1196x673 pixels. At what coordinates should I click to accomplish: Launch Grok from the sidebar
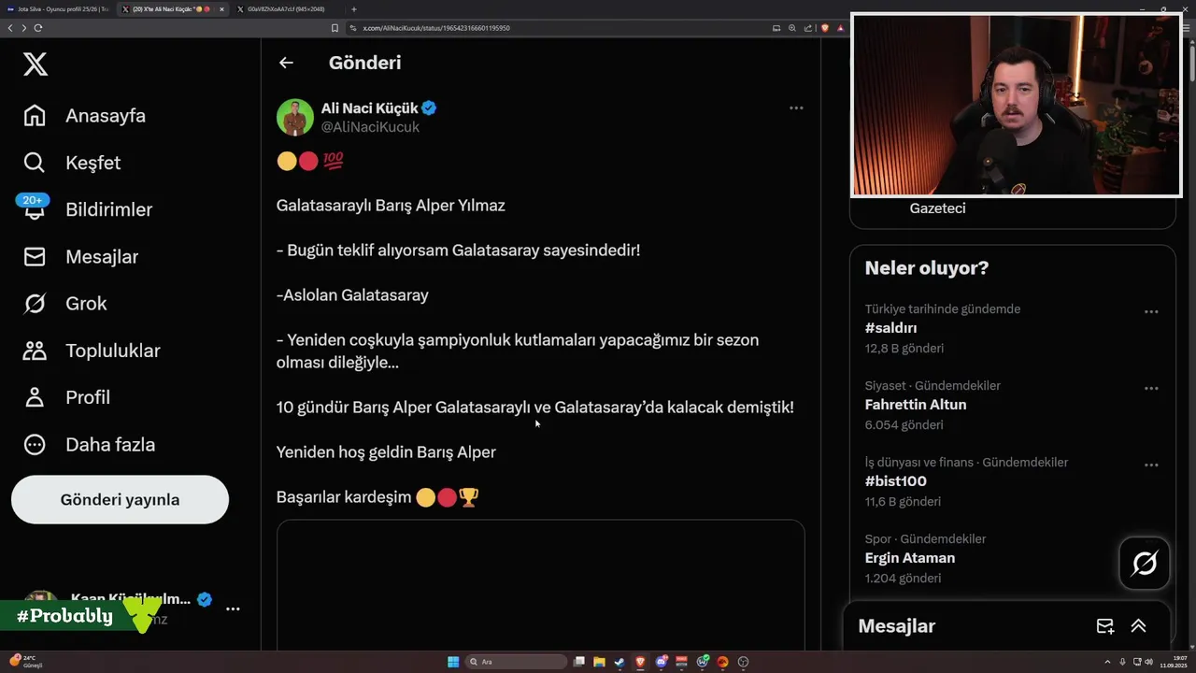pyautogui.click(x=64, y=303)
